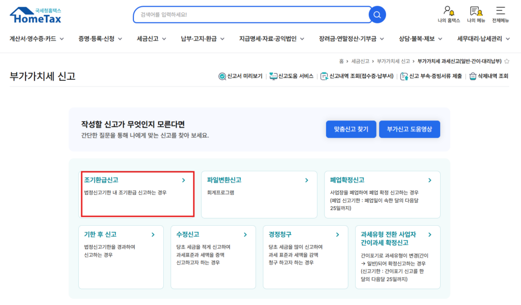Open 전체메뉴 hamburger icon
This screenshot has width=521, height=305.
tap(501, 11)
